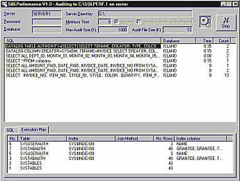
Task: Click the Index columns header
Action: pos(200,138)
